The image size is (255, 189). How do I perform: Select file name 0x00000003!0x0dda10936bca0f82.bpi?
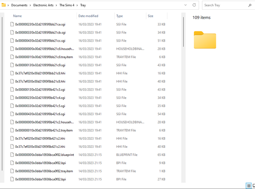pyautogui.click(x=40, y=179)
